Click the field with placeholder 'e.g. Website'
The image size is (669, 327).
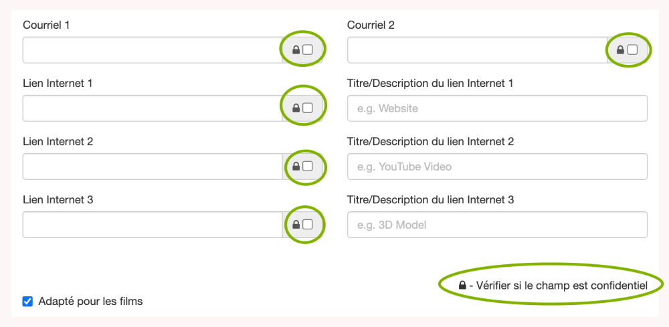(497, 108)
